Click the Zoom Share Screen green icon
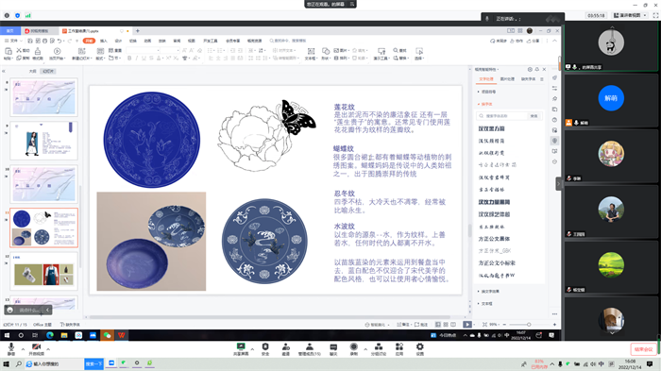661x371 pixels. (x=241, y=346)
